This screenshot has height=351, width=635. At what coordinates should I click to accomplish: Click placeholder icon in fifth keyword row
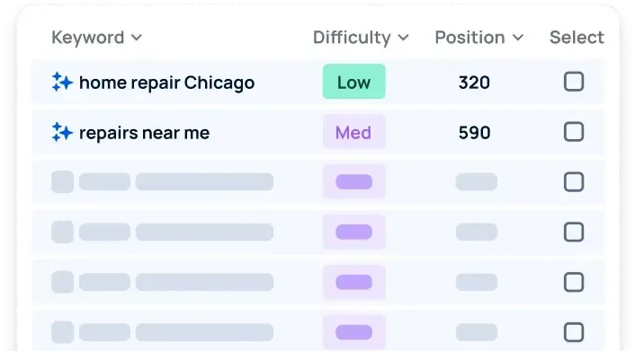click(x=63, y=282)
